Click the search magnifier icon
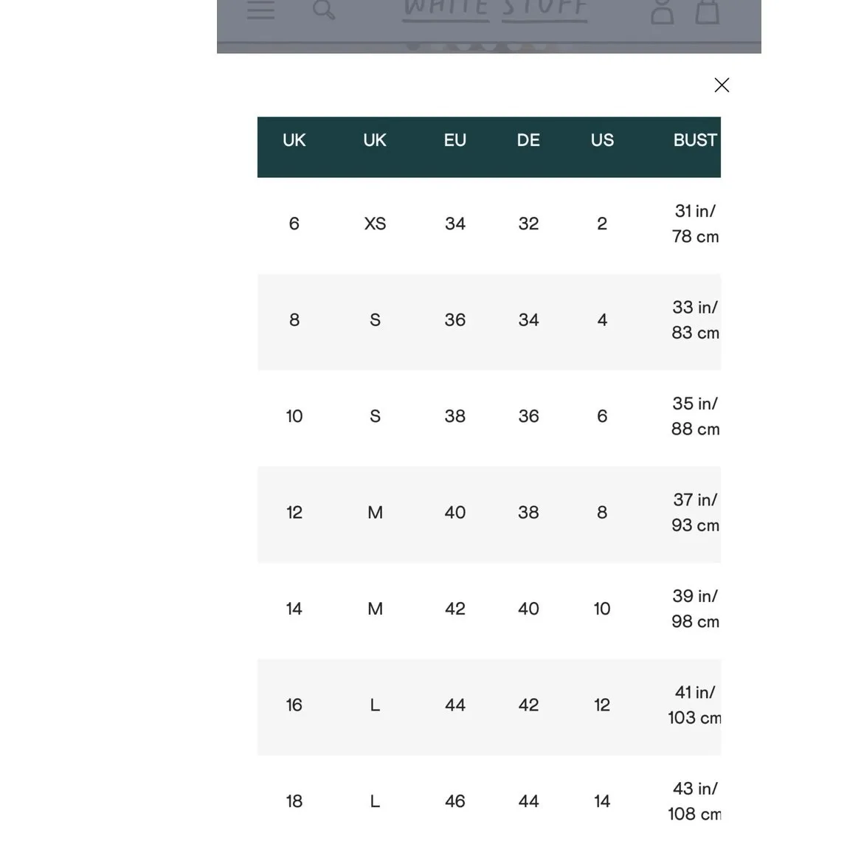847x847 pixels. click(323, 10)
